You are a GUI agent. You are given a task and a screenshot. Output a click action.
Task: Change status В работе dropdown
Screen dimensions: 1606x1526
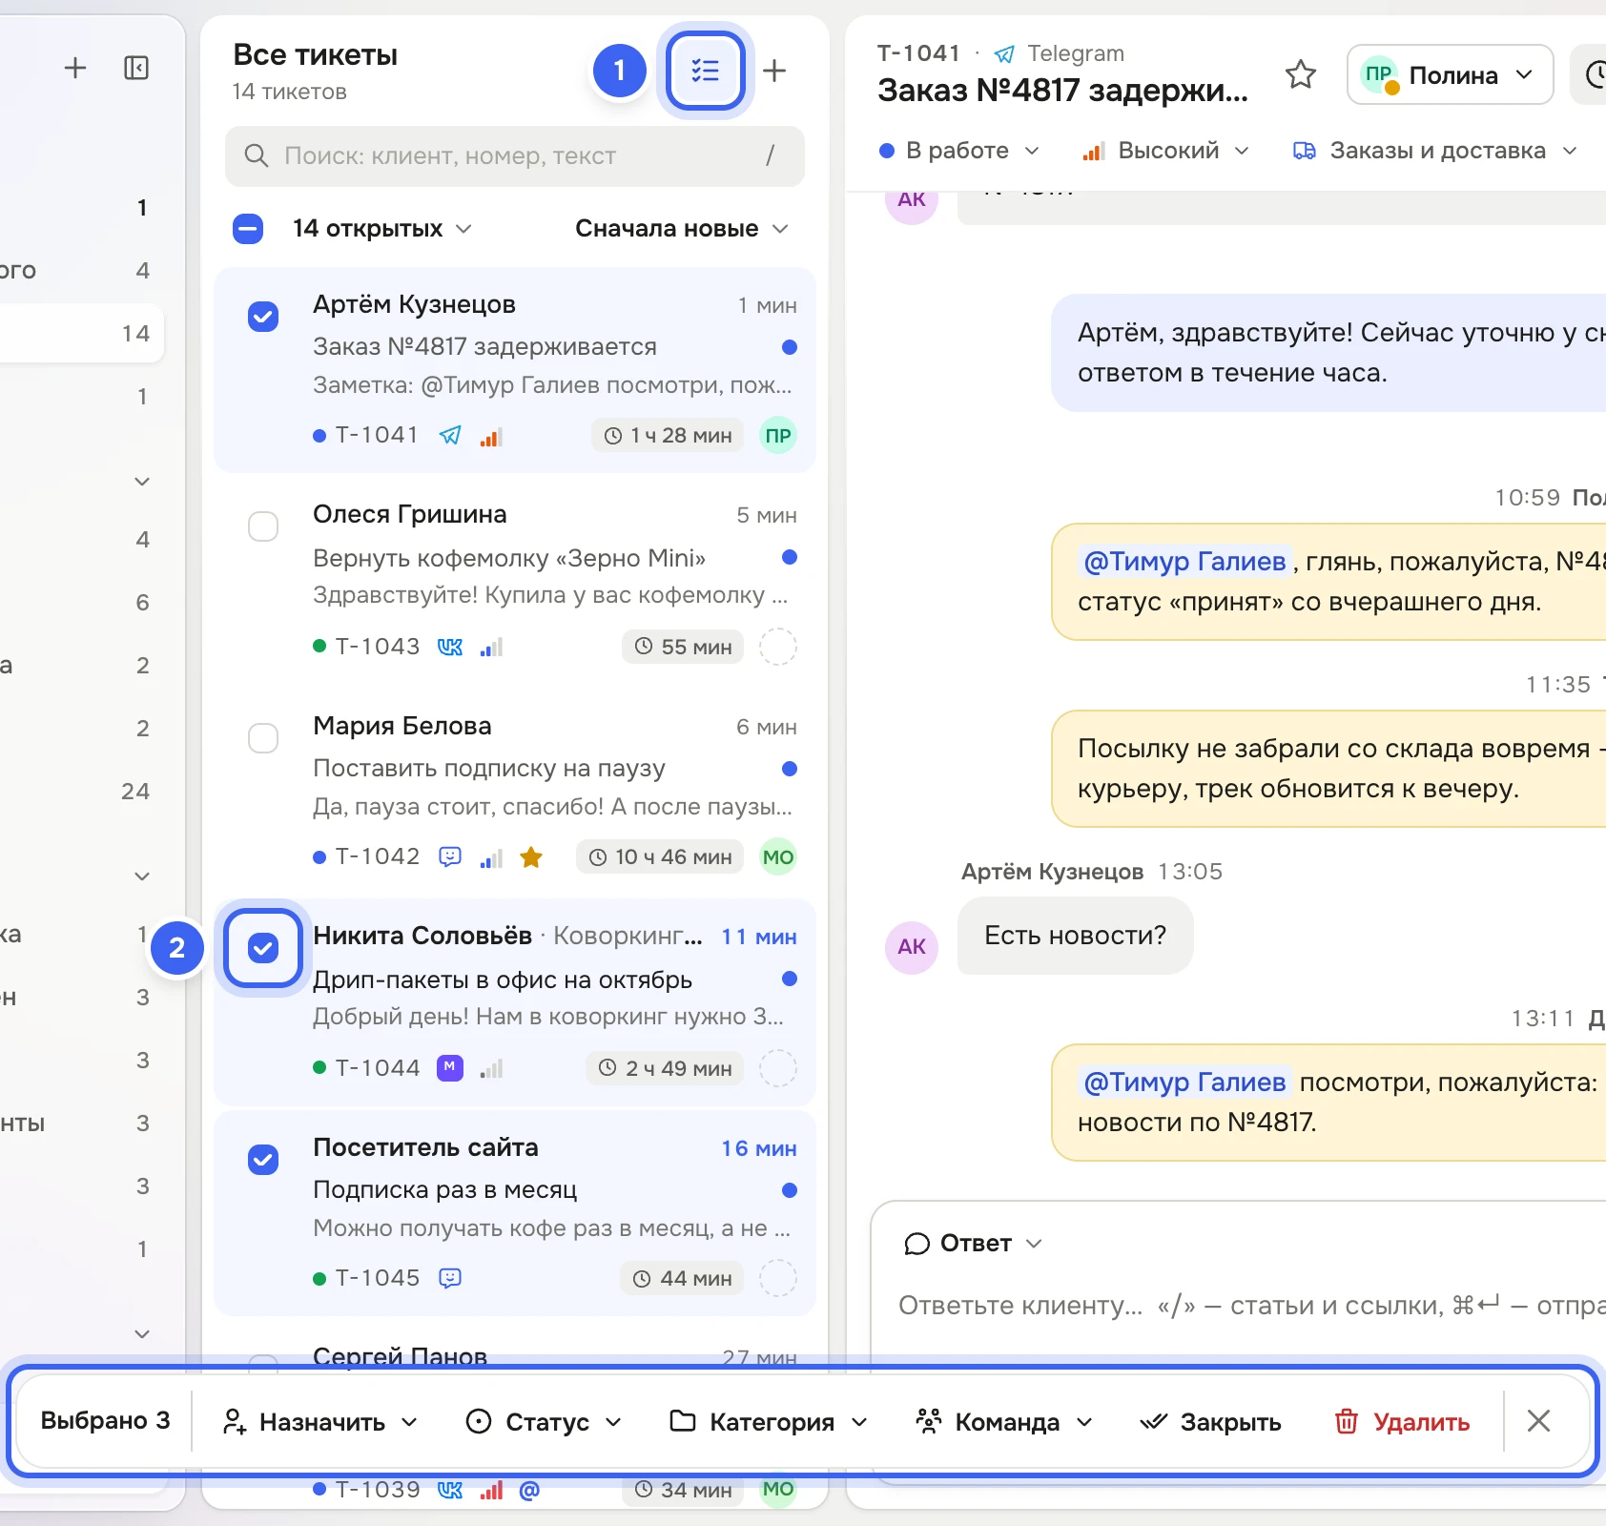click(x=959, y=151)
